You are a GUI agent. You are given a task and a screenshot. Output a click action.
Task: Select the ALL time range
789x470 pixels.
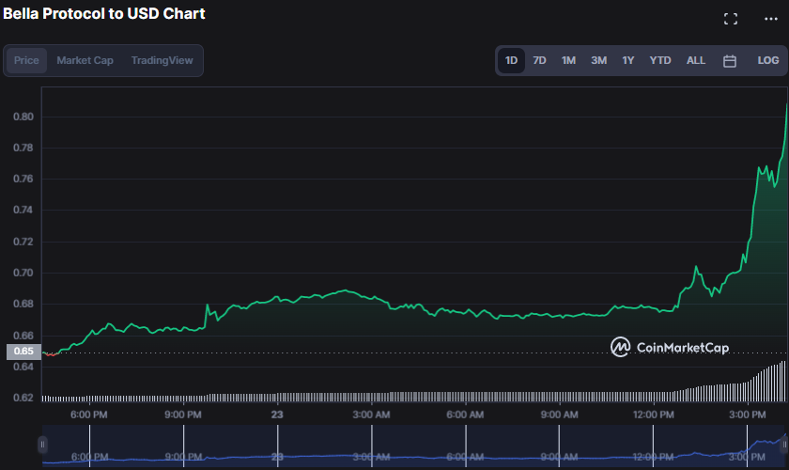point(696,60)
